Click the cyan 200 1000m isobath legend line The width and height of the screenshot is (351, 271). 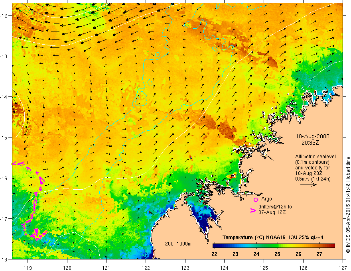coord(173,248)
